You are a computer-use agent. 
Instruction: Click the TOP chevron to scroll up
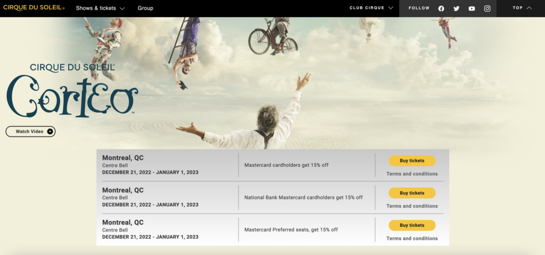(x=522, y=8)
